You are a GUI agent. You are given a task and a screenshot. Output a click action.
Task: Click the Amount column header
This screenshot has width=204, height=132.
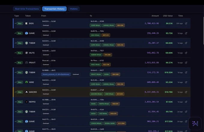point(155,16)
